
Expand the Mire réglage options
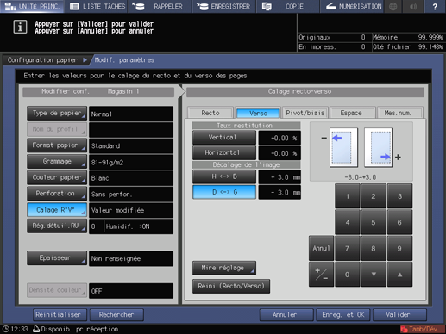224,268
